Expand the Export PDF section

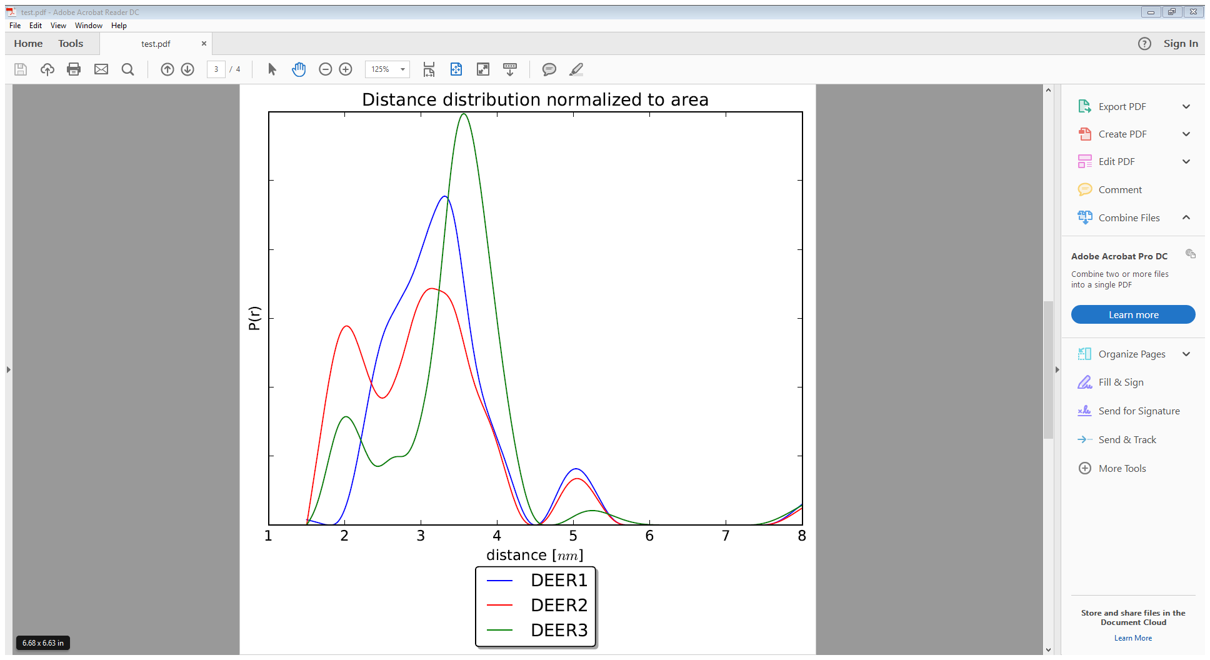coord(1186,107)
